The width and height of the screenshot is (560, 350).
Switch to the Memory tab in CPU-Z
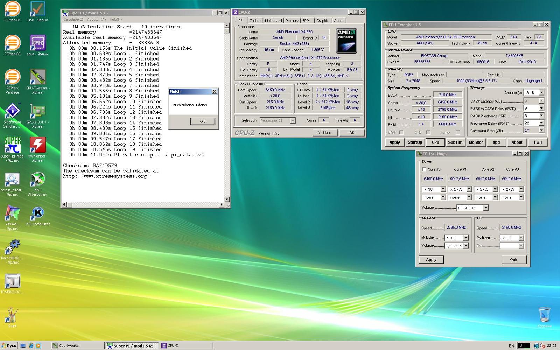click(x=292, y=21)
